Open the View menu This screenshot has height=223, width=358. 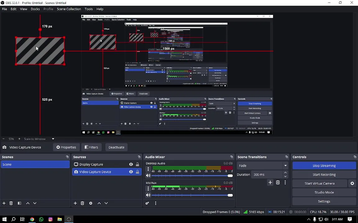pyautogui.click(x=24, y=9)
